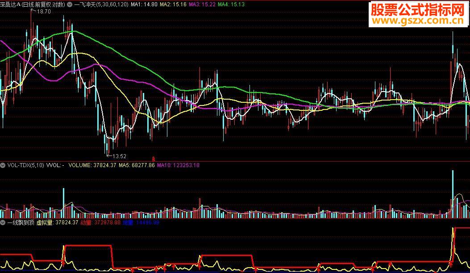Image resolution: width=470 pixels, height=273 pixels.
Task: Select the MA2: 15.16 value label
Action: click(x=173, y=4)
